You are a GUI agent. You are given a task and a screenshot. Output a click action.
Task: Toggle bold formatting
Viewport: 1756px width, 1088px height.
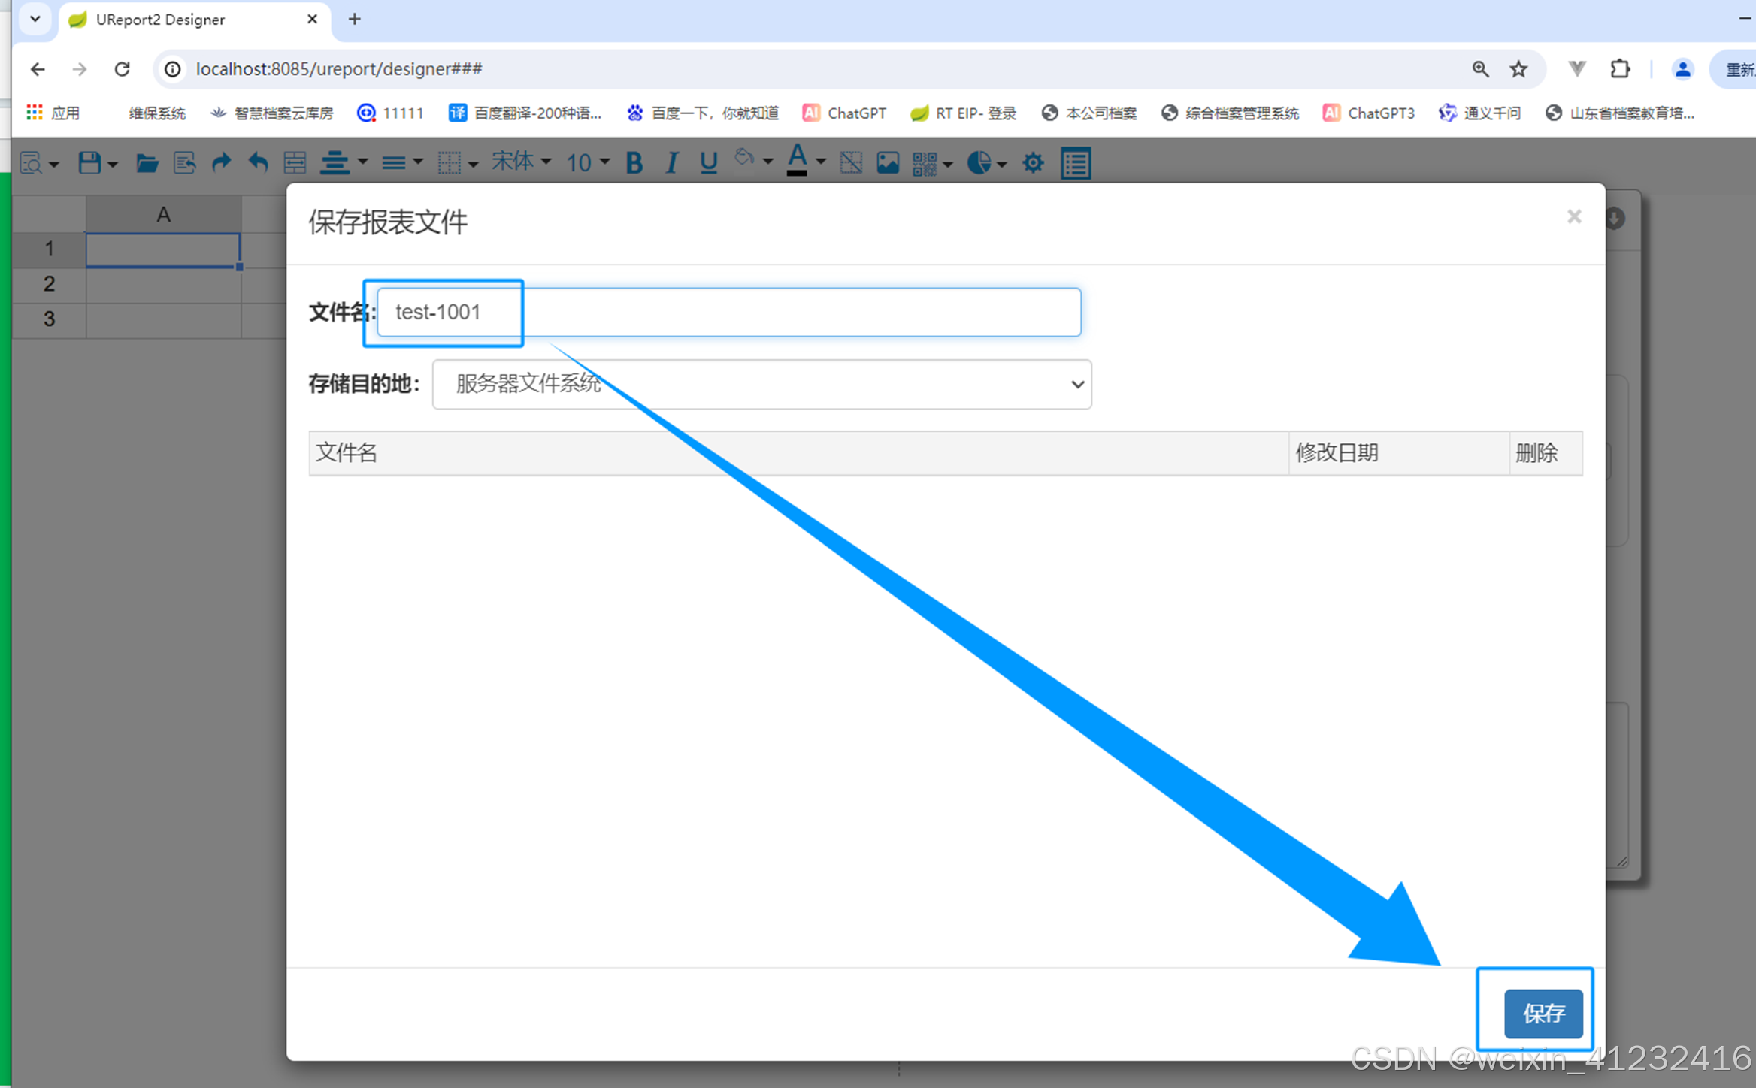pyautogui.click(x=634, y=162)
